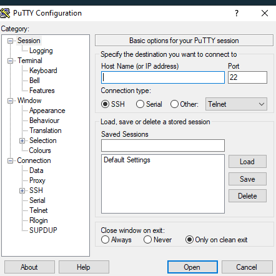276x276 pixels.
Task: Open the Telnet protocol dropdown
Action: point(236,104)
